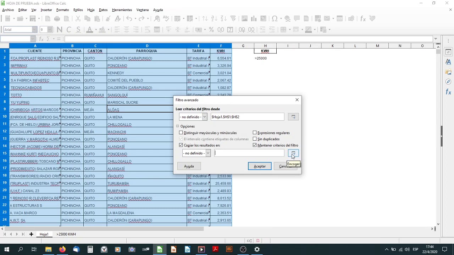Open the sidebar Functions fx panel
The height and width of the screenshot is (255, 454).
[x=448, y=92]
